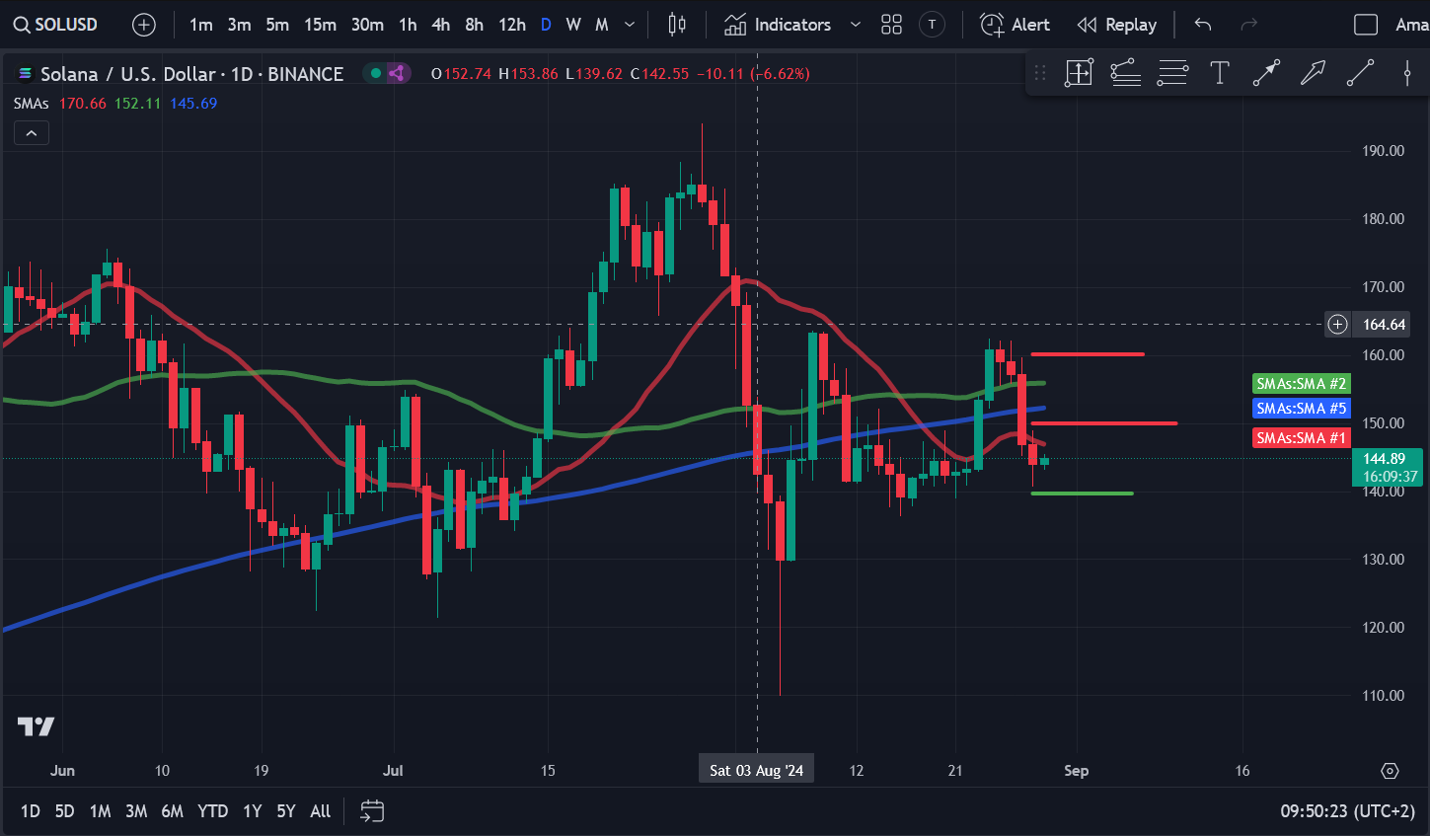
Task: Select the 1m timeframe
Action: click(201, 25)
